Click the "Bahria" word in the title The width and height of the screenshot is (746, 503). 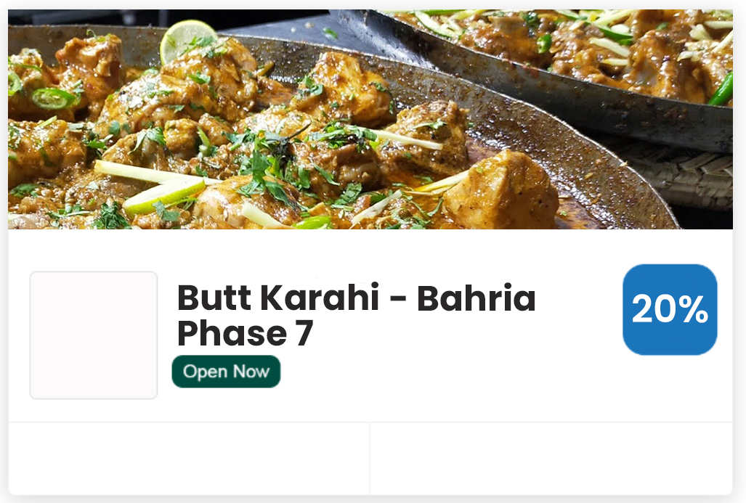tap(477, 298)
